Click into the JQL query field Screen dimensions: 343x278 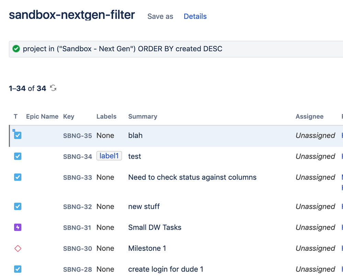pos(176,49)
